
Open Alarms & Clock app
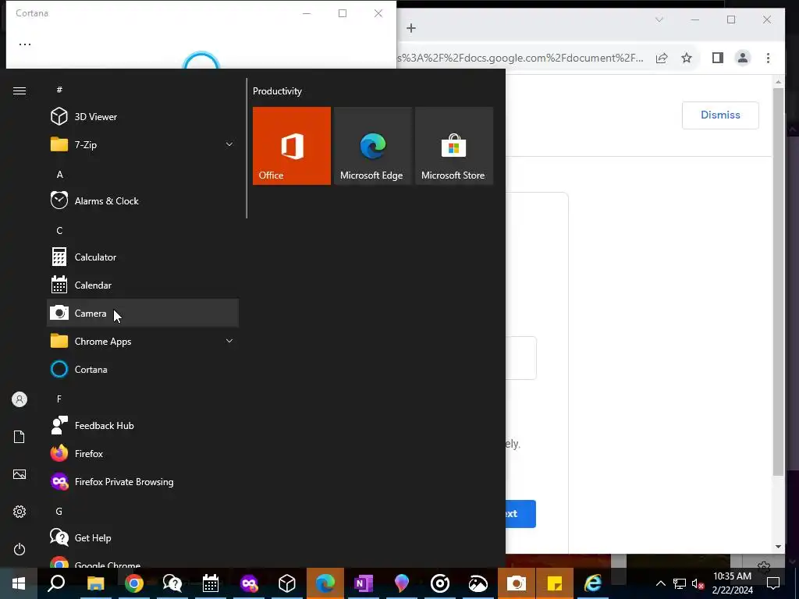point(143,200)
